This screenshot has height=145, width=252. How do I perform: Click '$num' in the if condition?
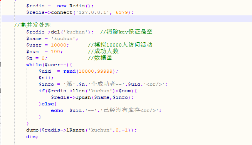point(125,91)
